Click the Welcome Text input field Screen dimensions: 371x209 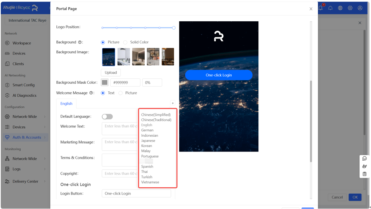pos(120,129)
